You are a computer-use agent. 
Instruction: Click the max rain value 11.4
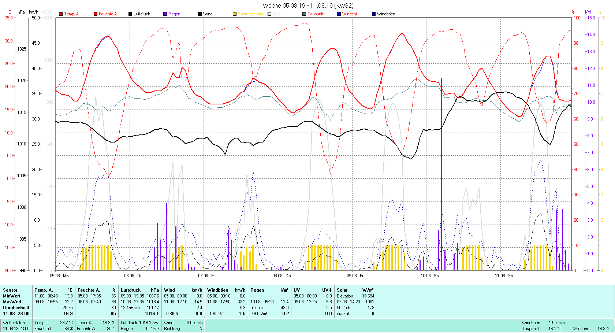285,302
